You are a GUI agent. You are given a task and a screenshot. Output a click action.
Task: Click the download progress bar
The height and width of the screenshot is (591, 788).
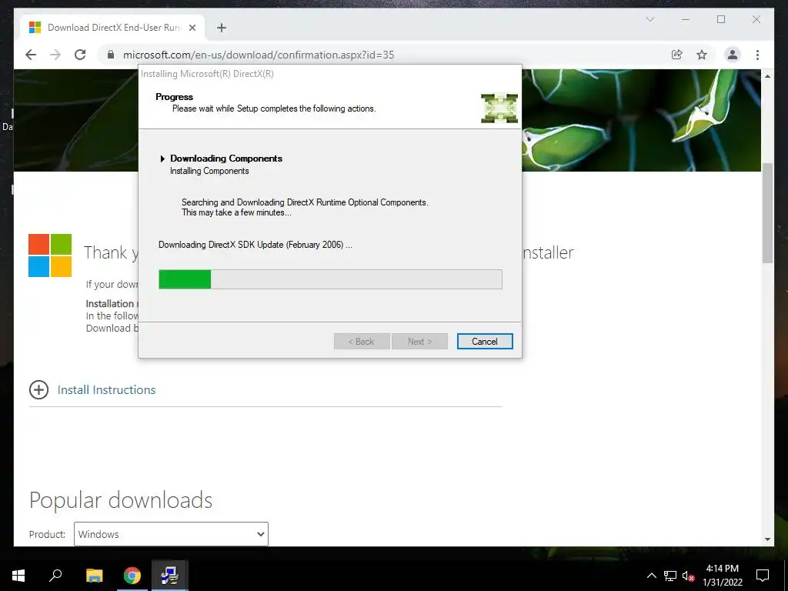330,279
